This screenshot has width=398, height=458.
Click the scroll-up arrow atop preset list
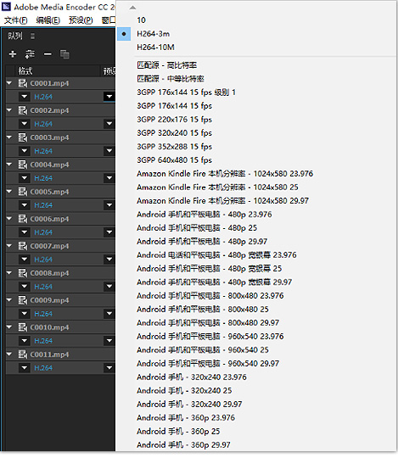[132, 8]
